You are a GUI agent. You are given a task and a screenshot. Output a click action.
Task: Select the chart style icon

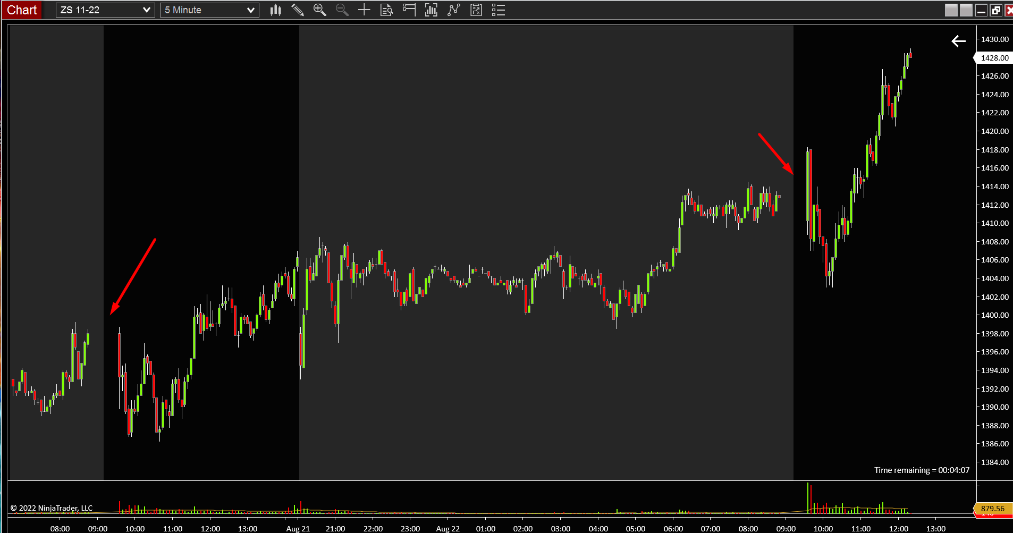pyautogui.click(x=275, y=10)
